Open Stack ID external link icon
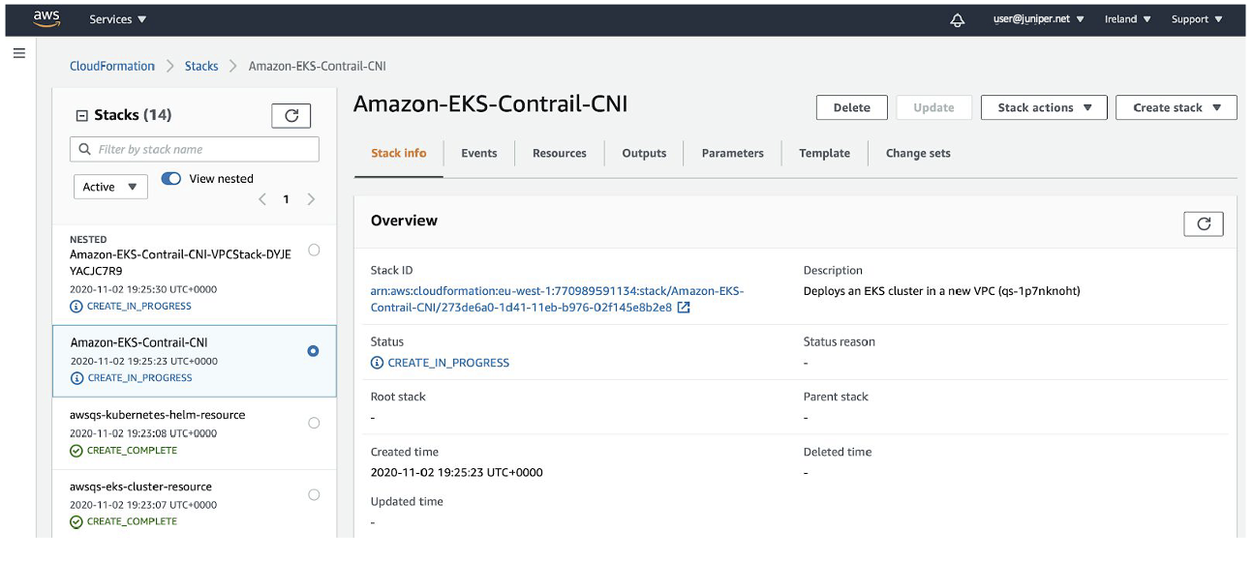Image resolution: width=1253 pixels, height=561 pixels. point(684,308)
